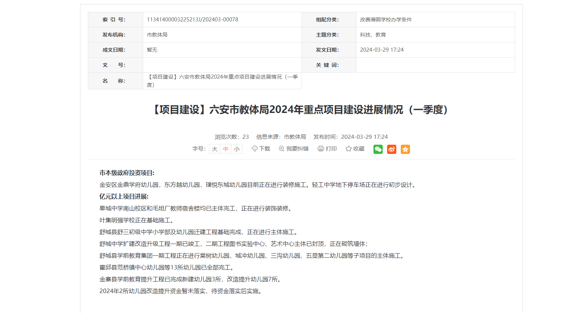Viewport: 579px width, 313px height.
Task: Set the font size to 小
Action: click(237, 149)
